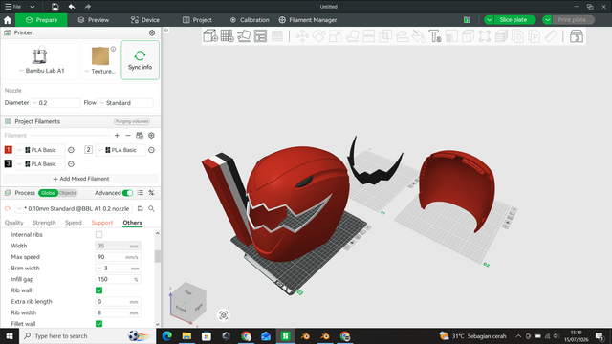The image size is (612, 344).
Task: Open the Assembly view icon
Action: coord(577,36)
